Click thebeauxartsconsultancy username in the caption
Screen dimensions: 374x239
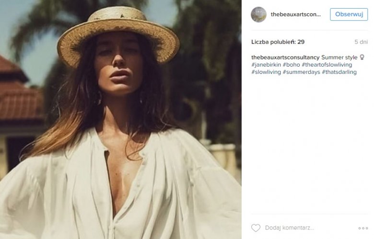point(285,57)
